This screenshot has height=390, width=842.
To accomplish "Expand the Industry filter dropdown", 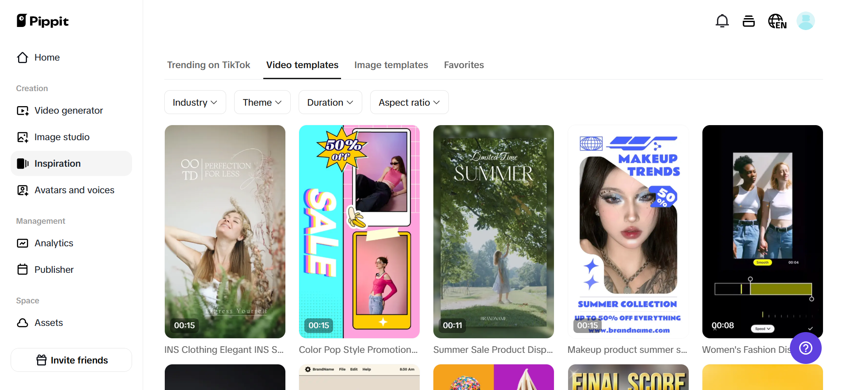I will [x=195, y=102].
